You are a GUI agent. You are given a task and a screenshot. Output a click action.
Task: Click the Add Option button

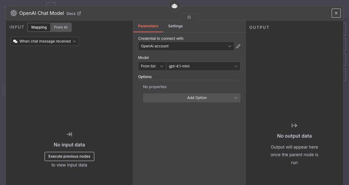(x=192, y=98)
